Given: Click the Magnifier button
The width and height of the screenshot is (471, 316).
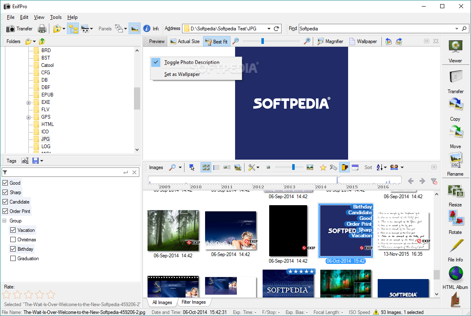Looking at the screenshot, I should [x=330, y=41].
